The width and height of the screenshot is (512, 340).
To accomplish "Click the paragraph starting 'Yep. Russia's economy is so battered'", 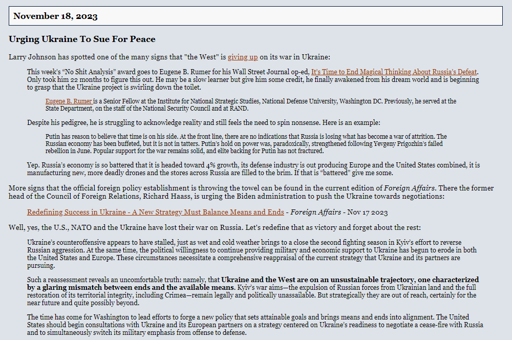I will (x=253, y=169).
